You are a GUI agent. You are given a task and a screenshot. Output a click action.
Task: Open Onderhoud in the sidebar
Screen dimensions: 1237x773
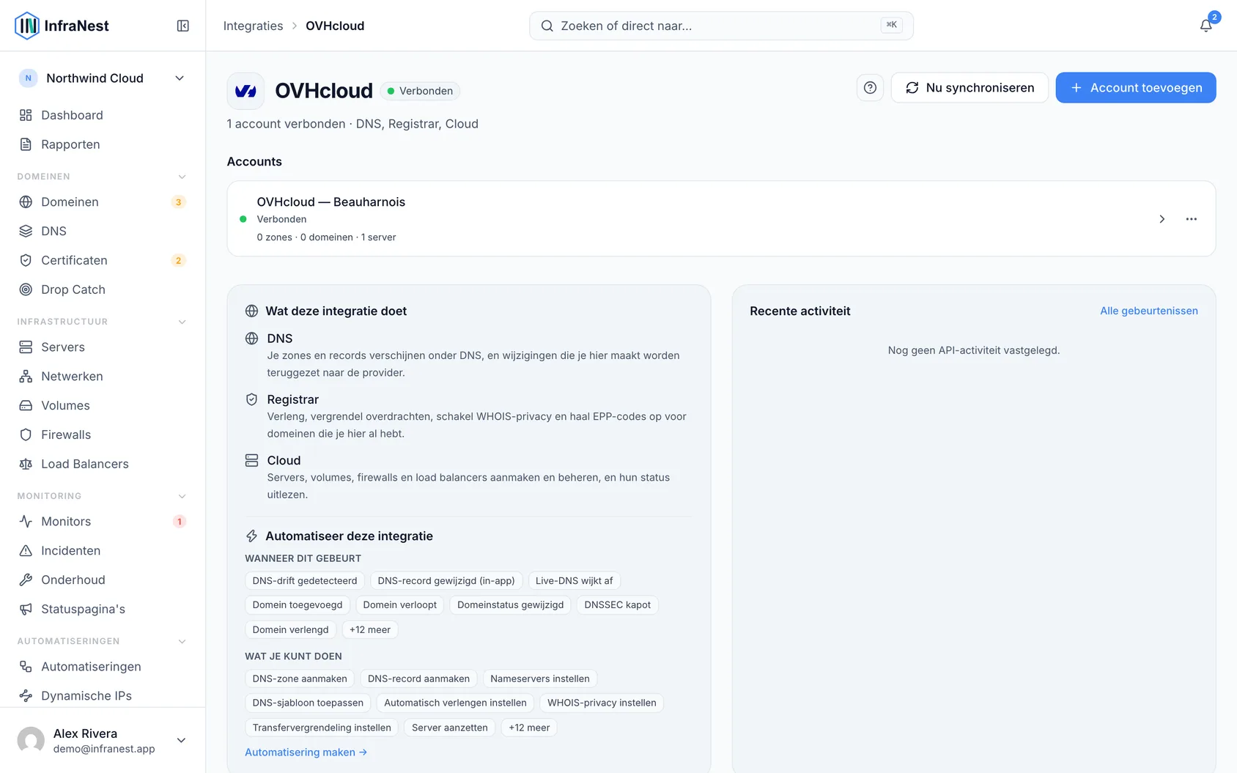click(x=103, y=580)
